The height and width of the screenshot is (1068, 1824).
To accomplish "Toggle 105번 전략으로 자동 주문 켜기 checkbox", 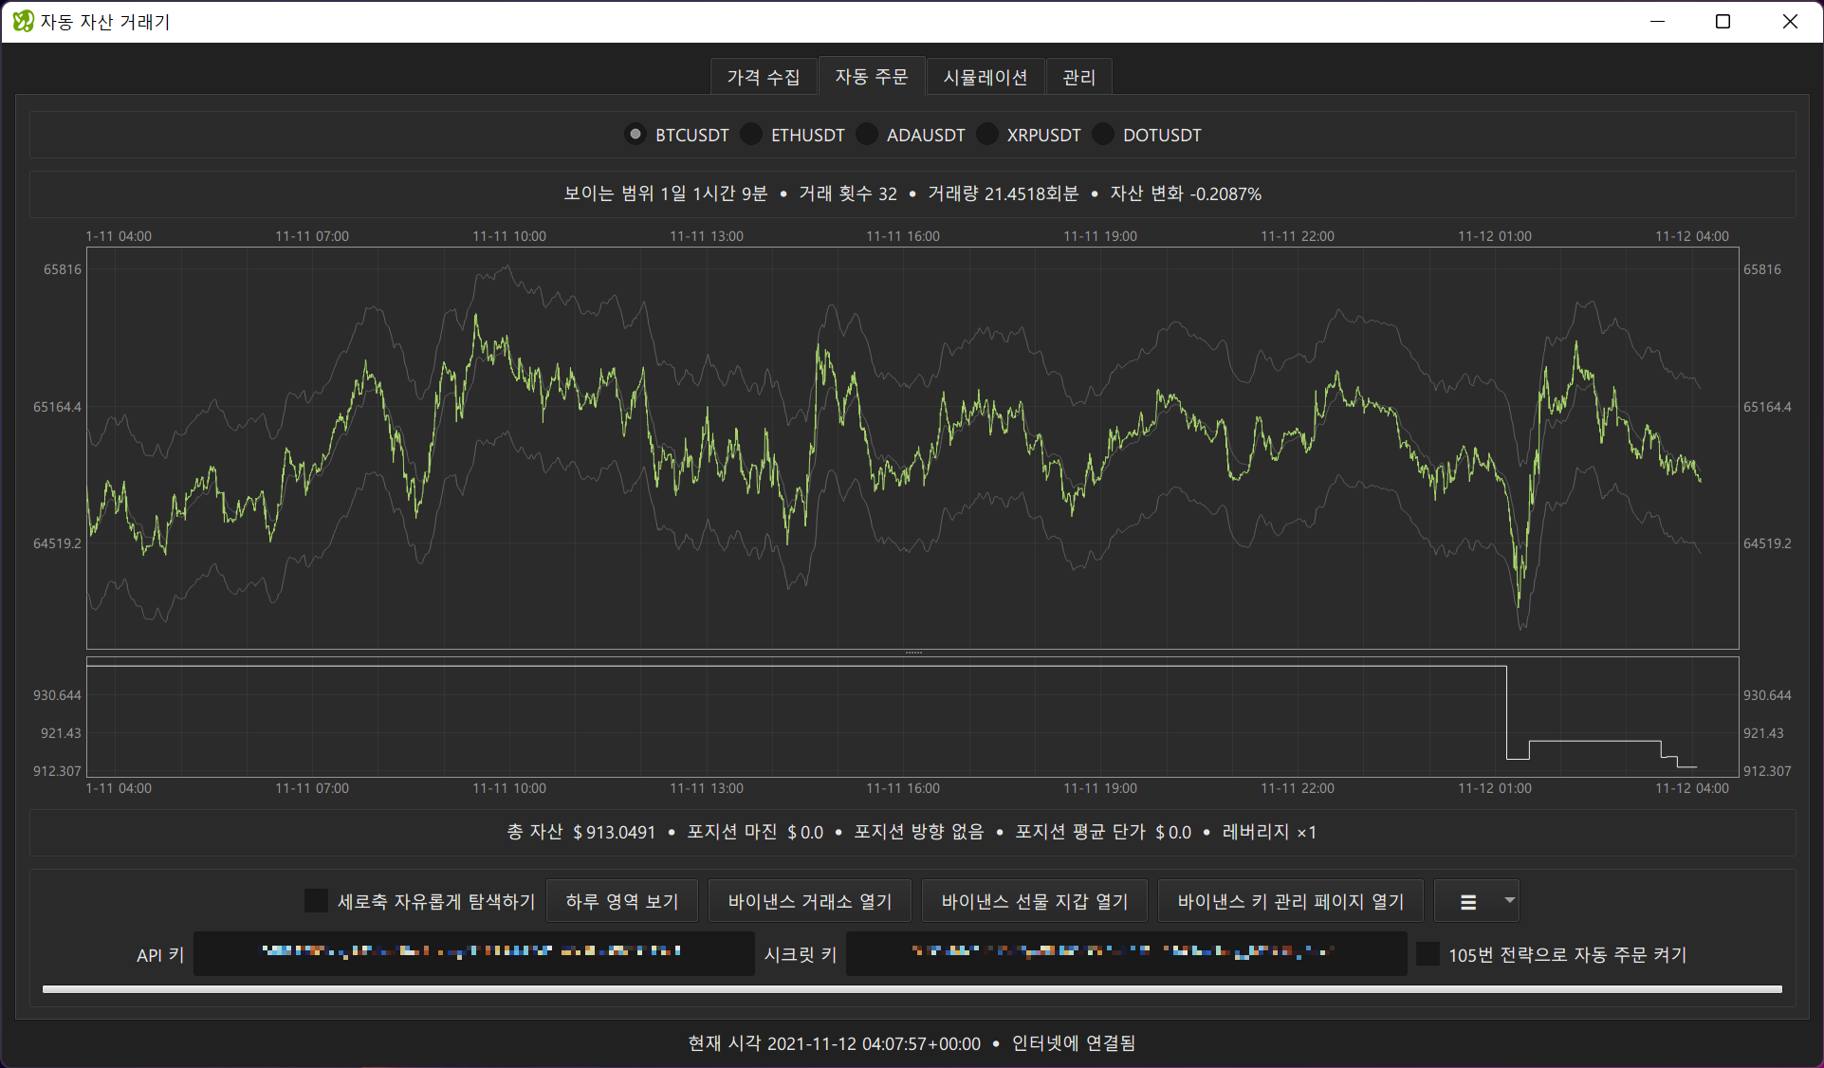I will point(1428,954).
